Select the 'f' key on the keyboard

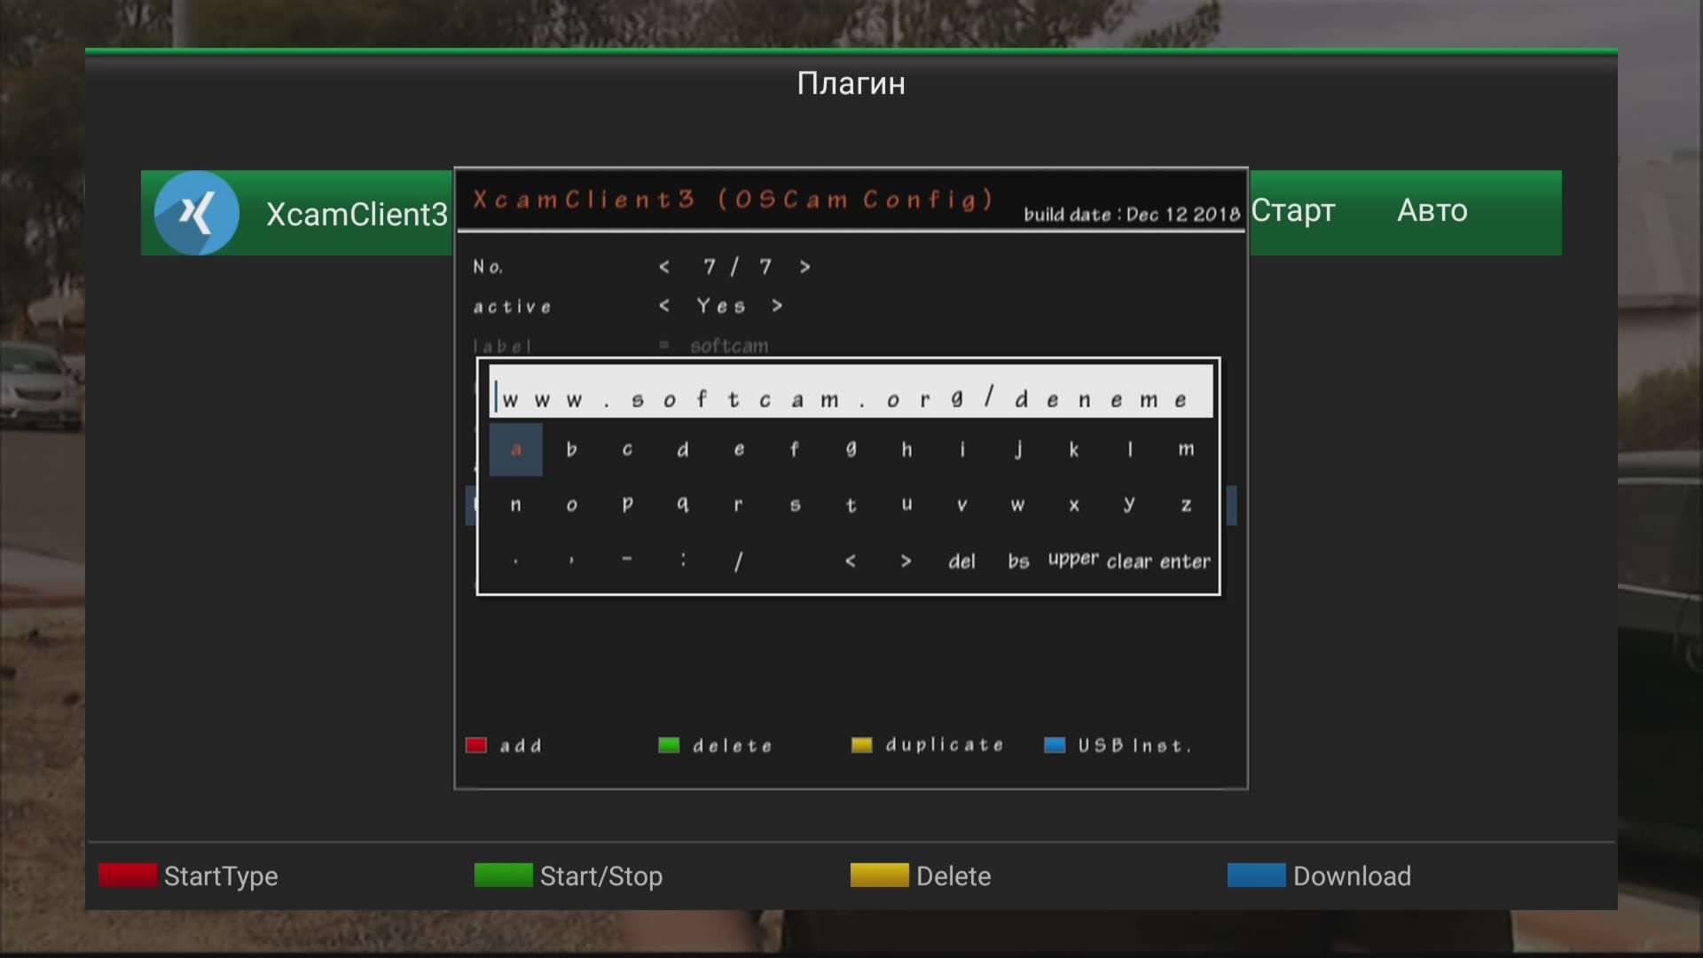coord(795,449)
